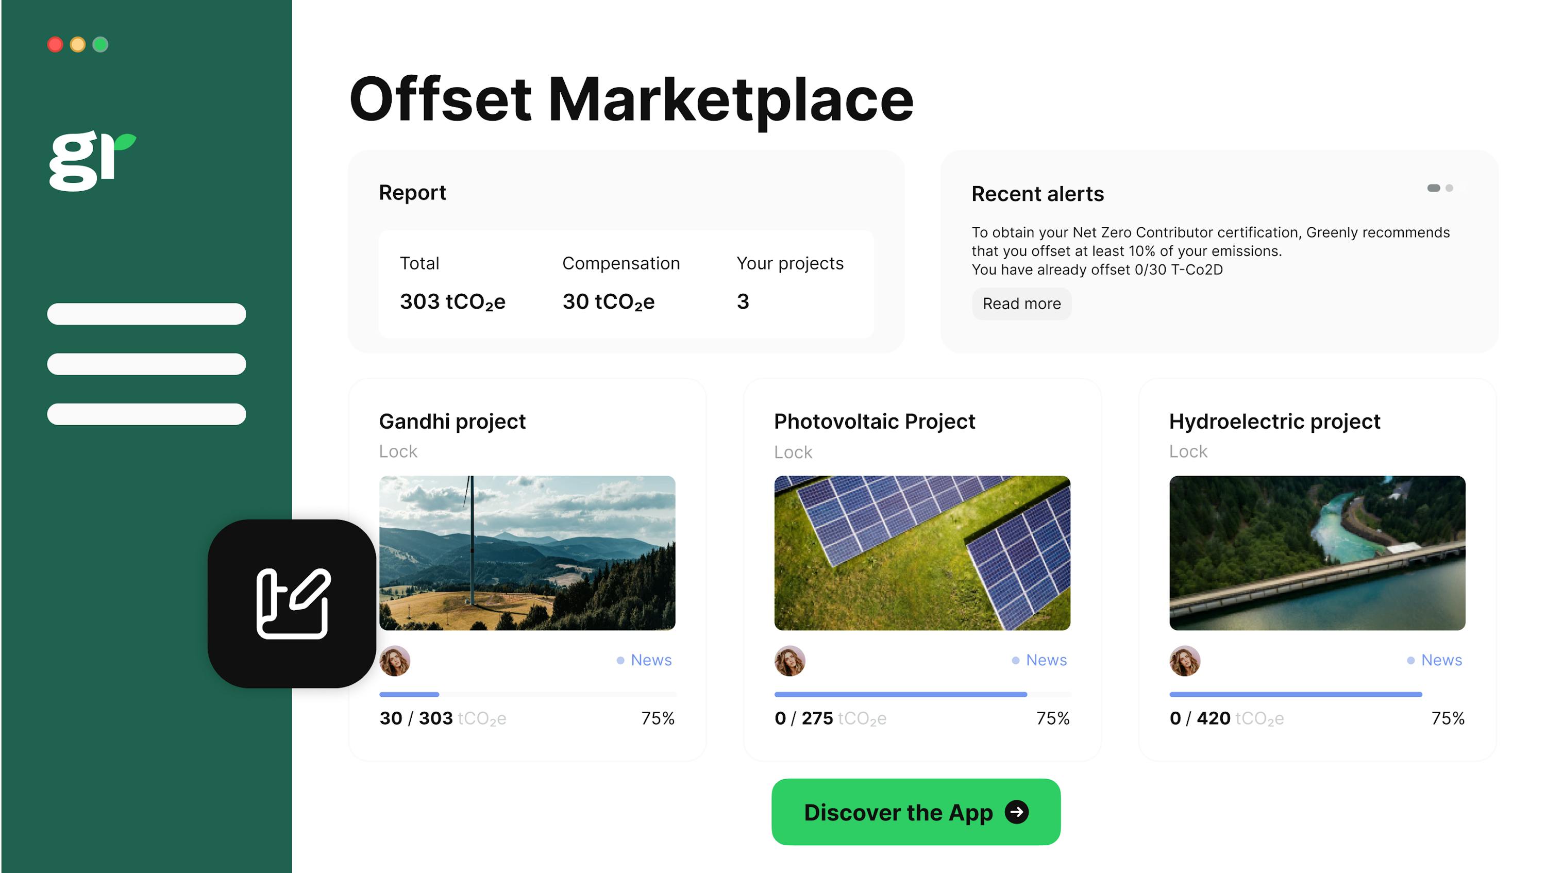Image resolution: width=1546 pixels, height=873 pixels.
Task: Click the Read more link in Recent alerts
Action: (1022, 304)
